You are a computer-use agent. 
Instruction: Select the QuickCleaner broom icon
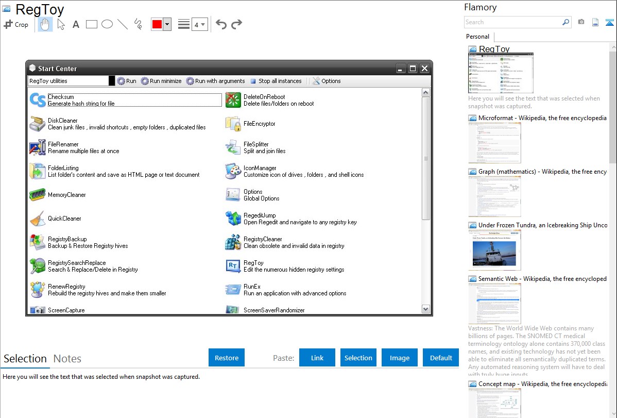38,218
